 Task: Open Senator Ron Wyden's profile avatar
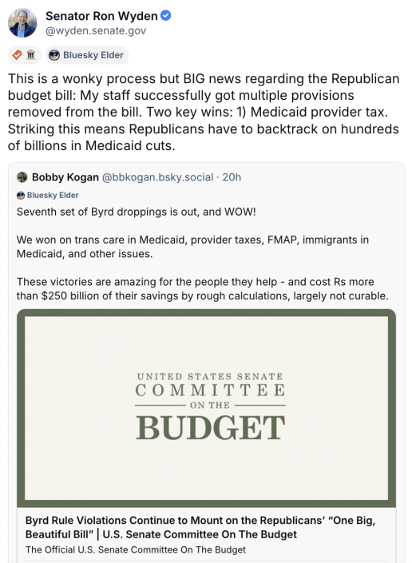[22, 23]
